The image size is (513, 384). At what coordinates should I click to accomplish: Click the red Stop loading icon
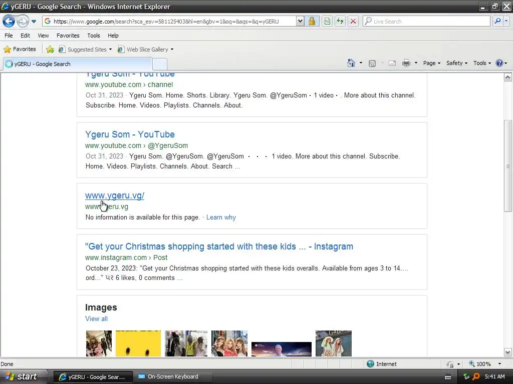click(353, 21)
